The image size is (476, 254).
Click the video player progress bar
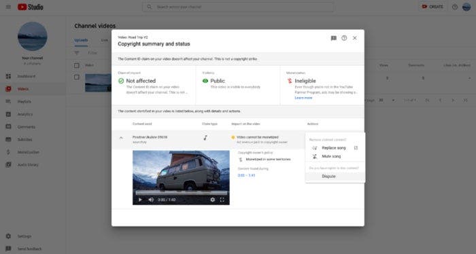(182, 193)
